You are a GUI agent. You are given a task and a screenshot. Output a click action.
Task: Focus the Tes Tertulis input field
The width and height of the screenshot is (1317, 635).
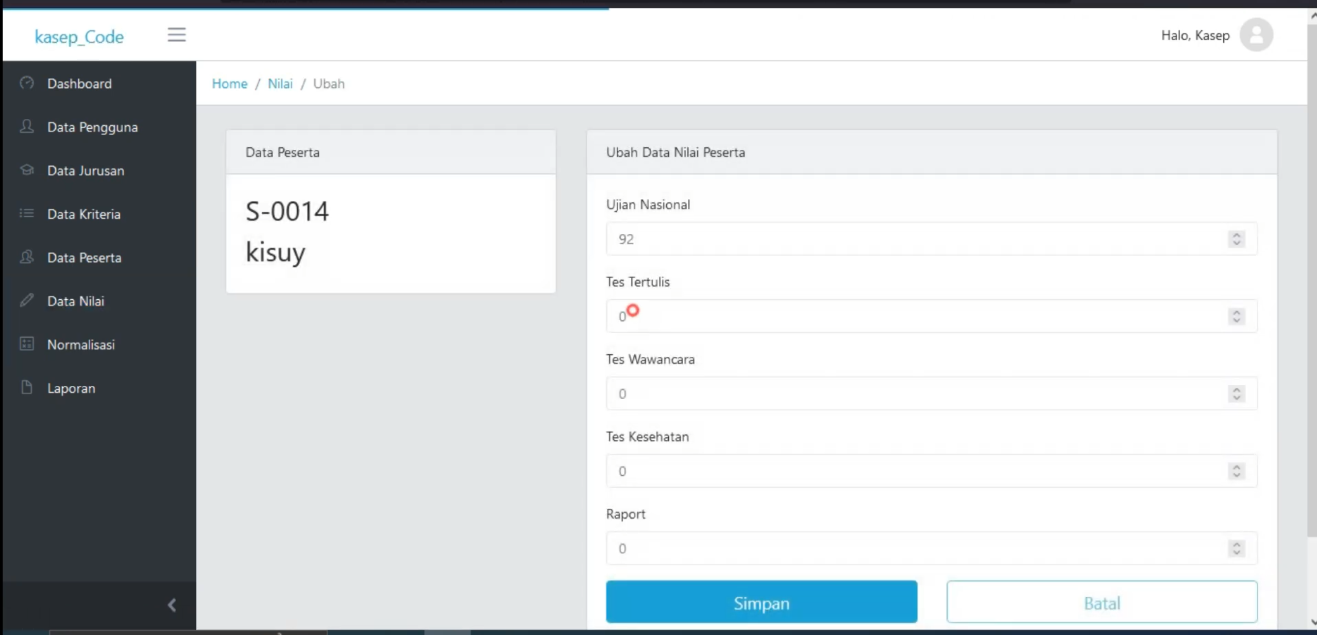(x=932, y=316)
